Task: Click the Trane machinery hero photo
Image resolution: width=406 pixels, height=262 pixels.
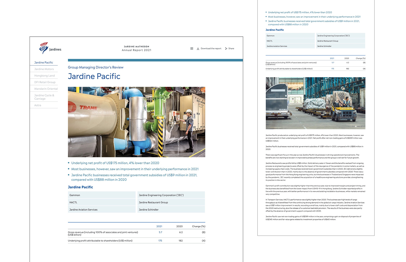Action: click(x=136, y=122)
